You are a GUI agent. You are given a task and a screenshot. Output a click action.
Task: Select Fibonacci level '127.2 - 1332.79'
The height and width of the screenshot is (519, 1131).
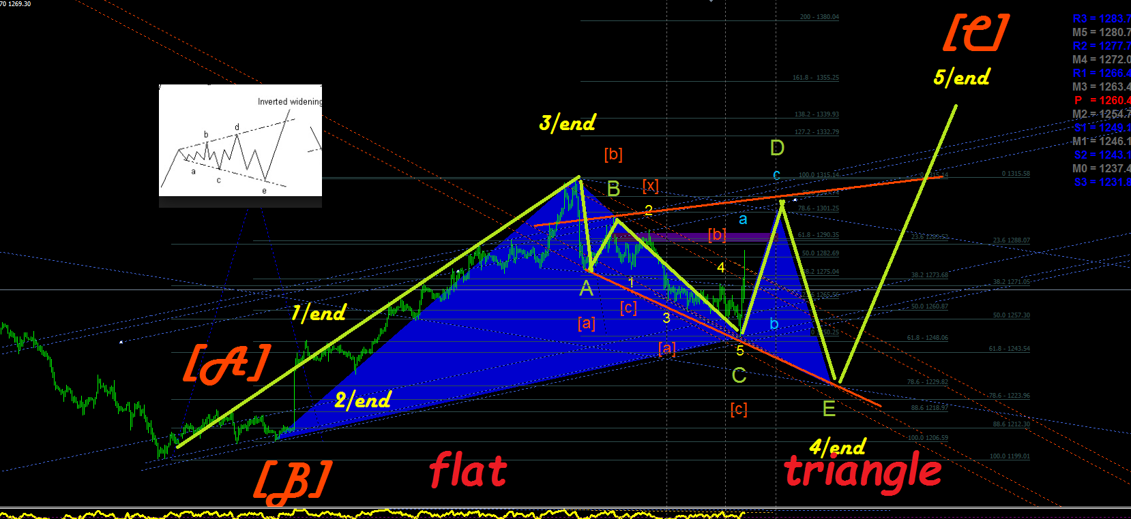[x=817, y=132]
